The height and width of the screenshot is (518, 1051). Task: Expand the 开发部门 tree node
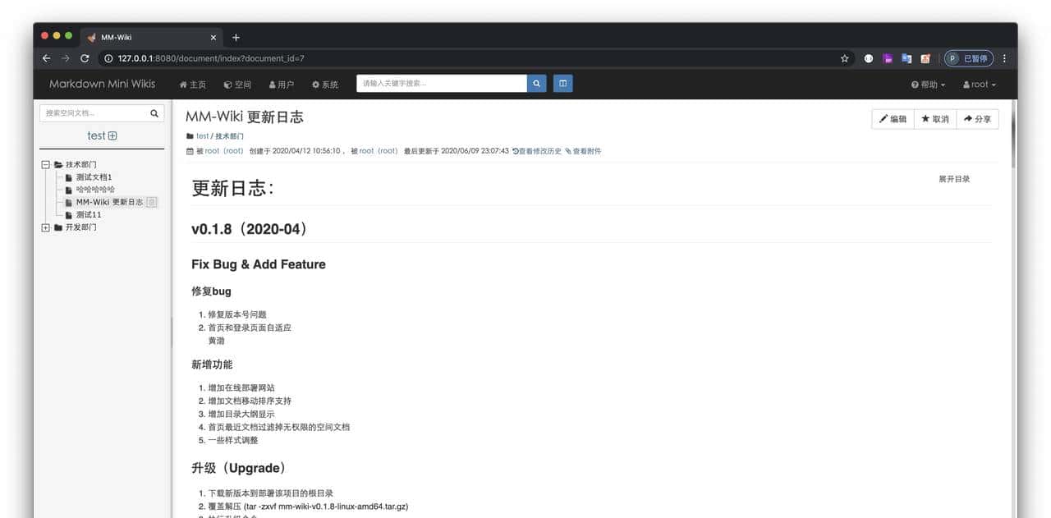coord(45,227)
